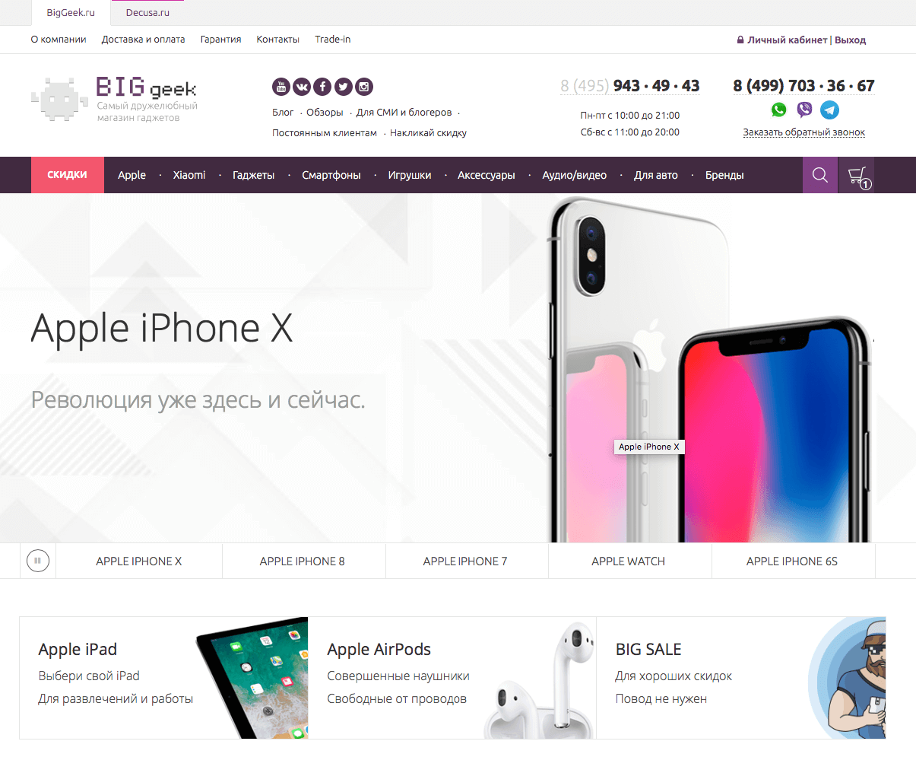Contact via Viber icon
Image resolution: width=916 pixels, height=757 pixels.
(x=804, y=110)
